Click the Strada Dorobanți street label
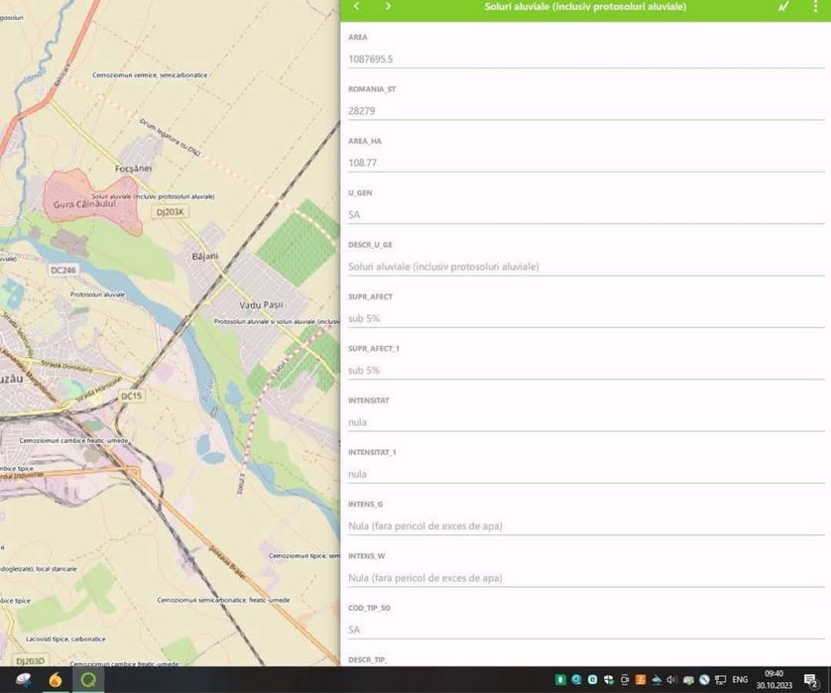 click(66, 366)
